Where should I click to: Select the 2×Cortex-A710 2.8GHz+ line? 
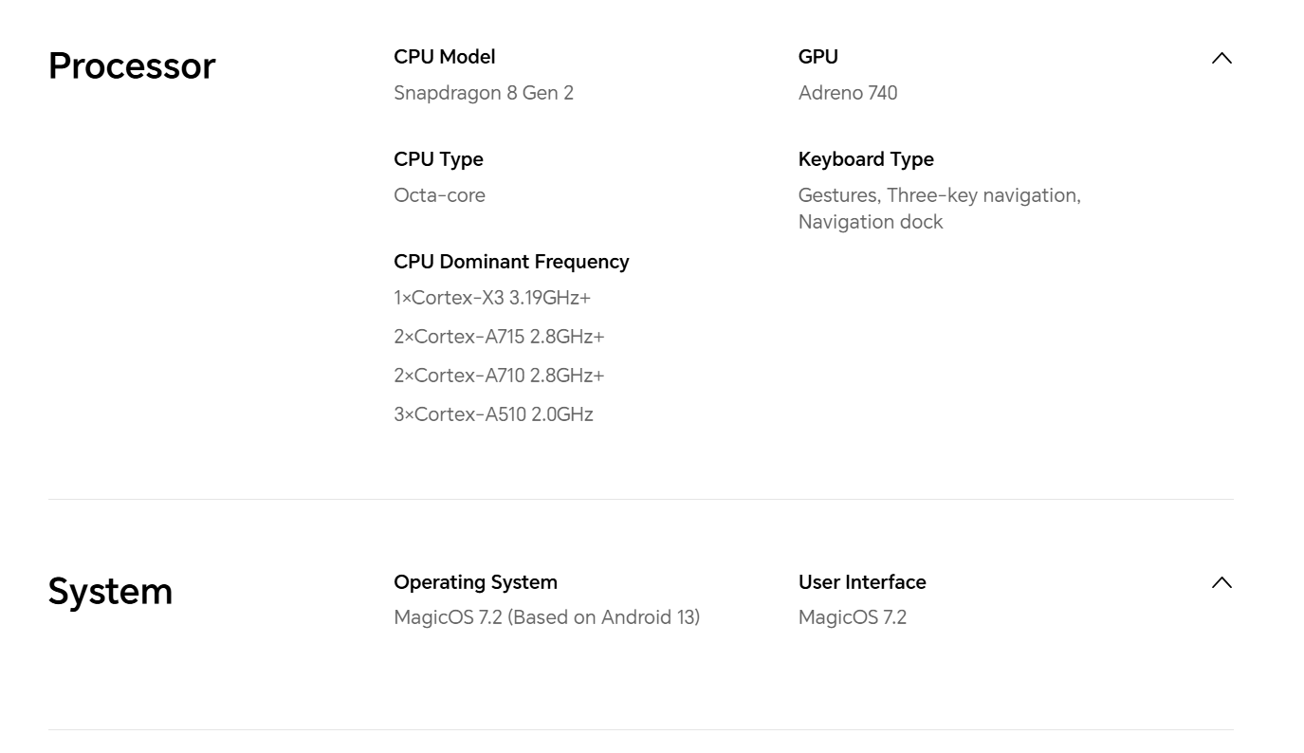coord(499,376)
